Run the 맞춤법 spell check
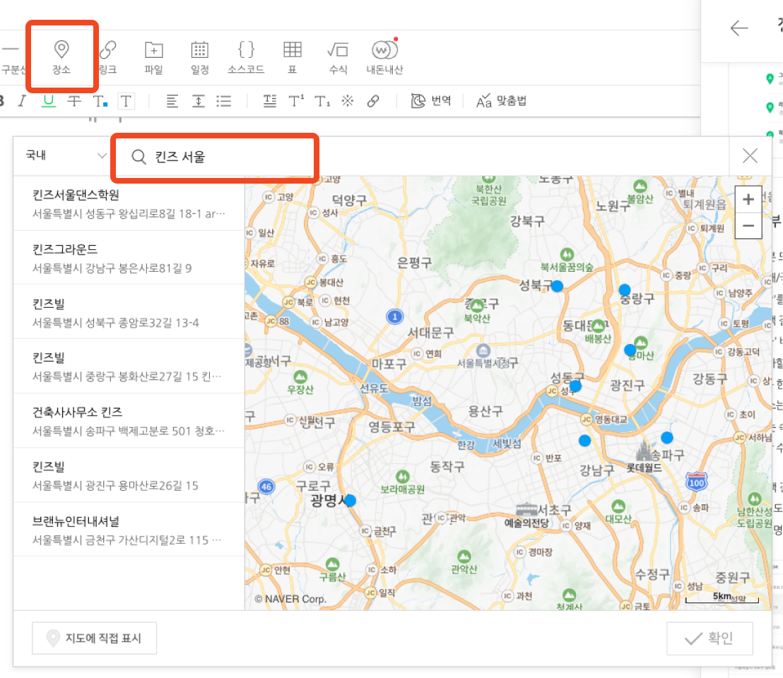 [501, 101]
